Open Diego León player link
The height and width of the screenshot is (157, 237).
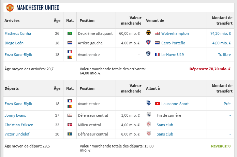tap(14, 43)
